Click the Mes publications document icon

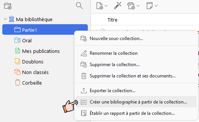click(17, 51)
